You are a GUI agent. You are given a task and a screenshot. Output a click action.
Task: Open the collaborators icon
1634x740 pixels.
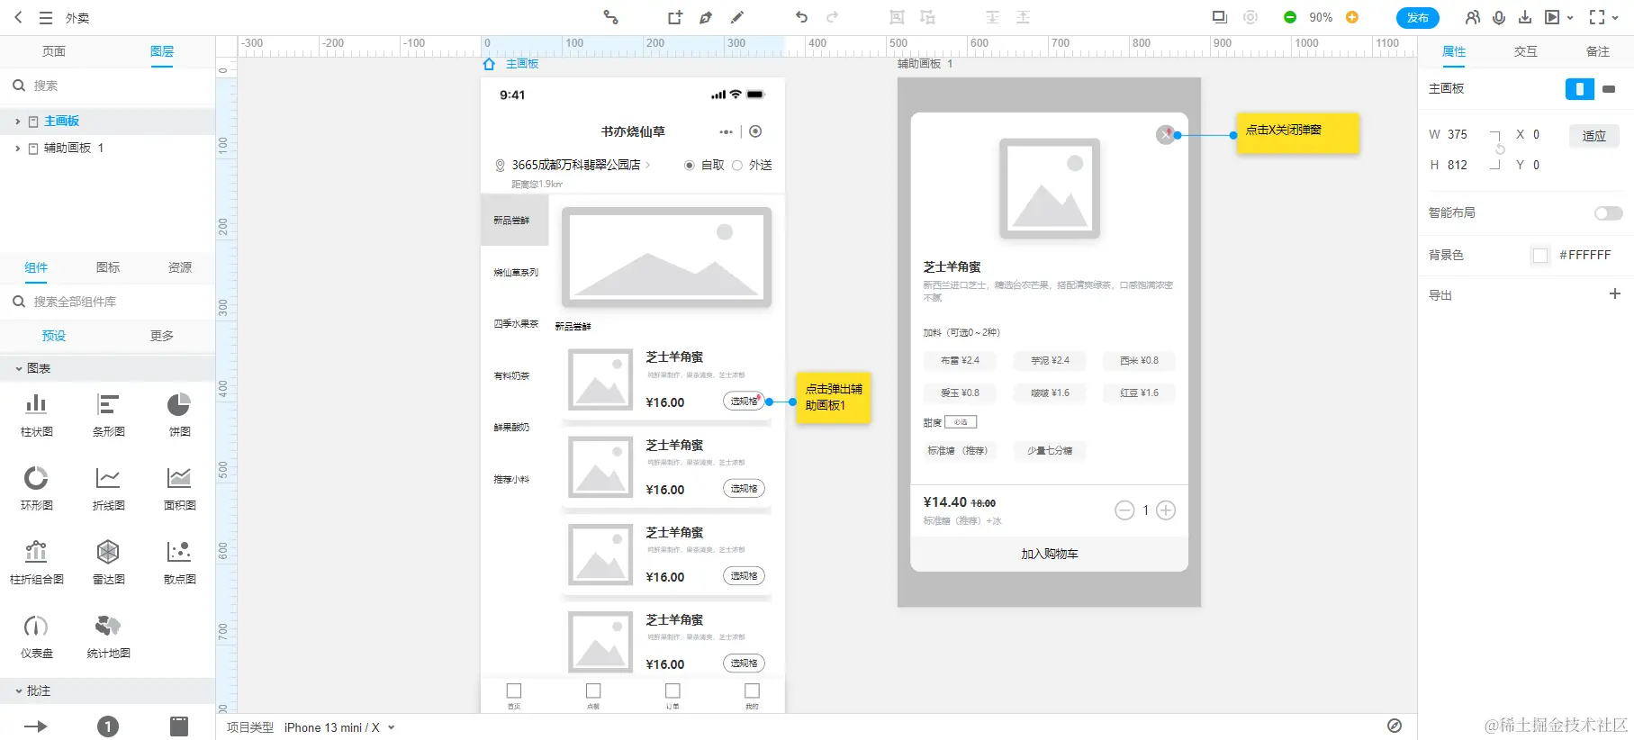click(1472, 17)
